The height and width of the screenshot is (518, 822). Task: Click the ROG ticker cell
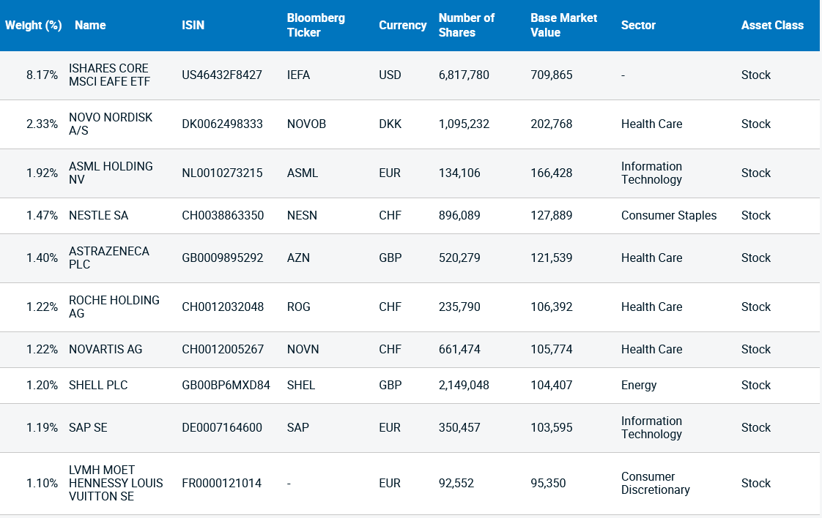coord(299,307)
